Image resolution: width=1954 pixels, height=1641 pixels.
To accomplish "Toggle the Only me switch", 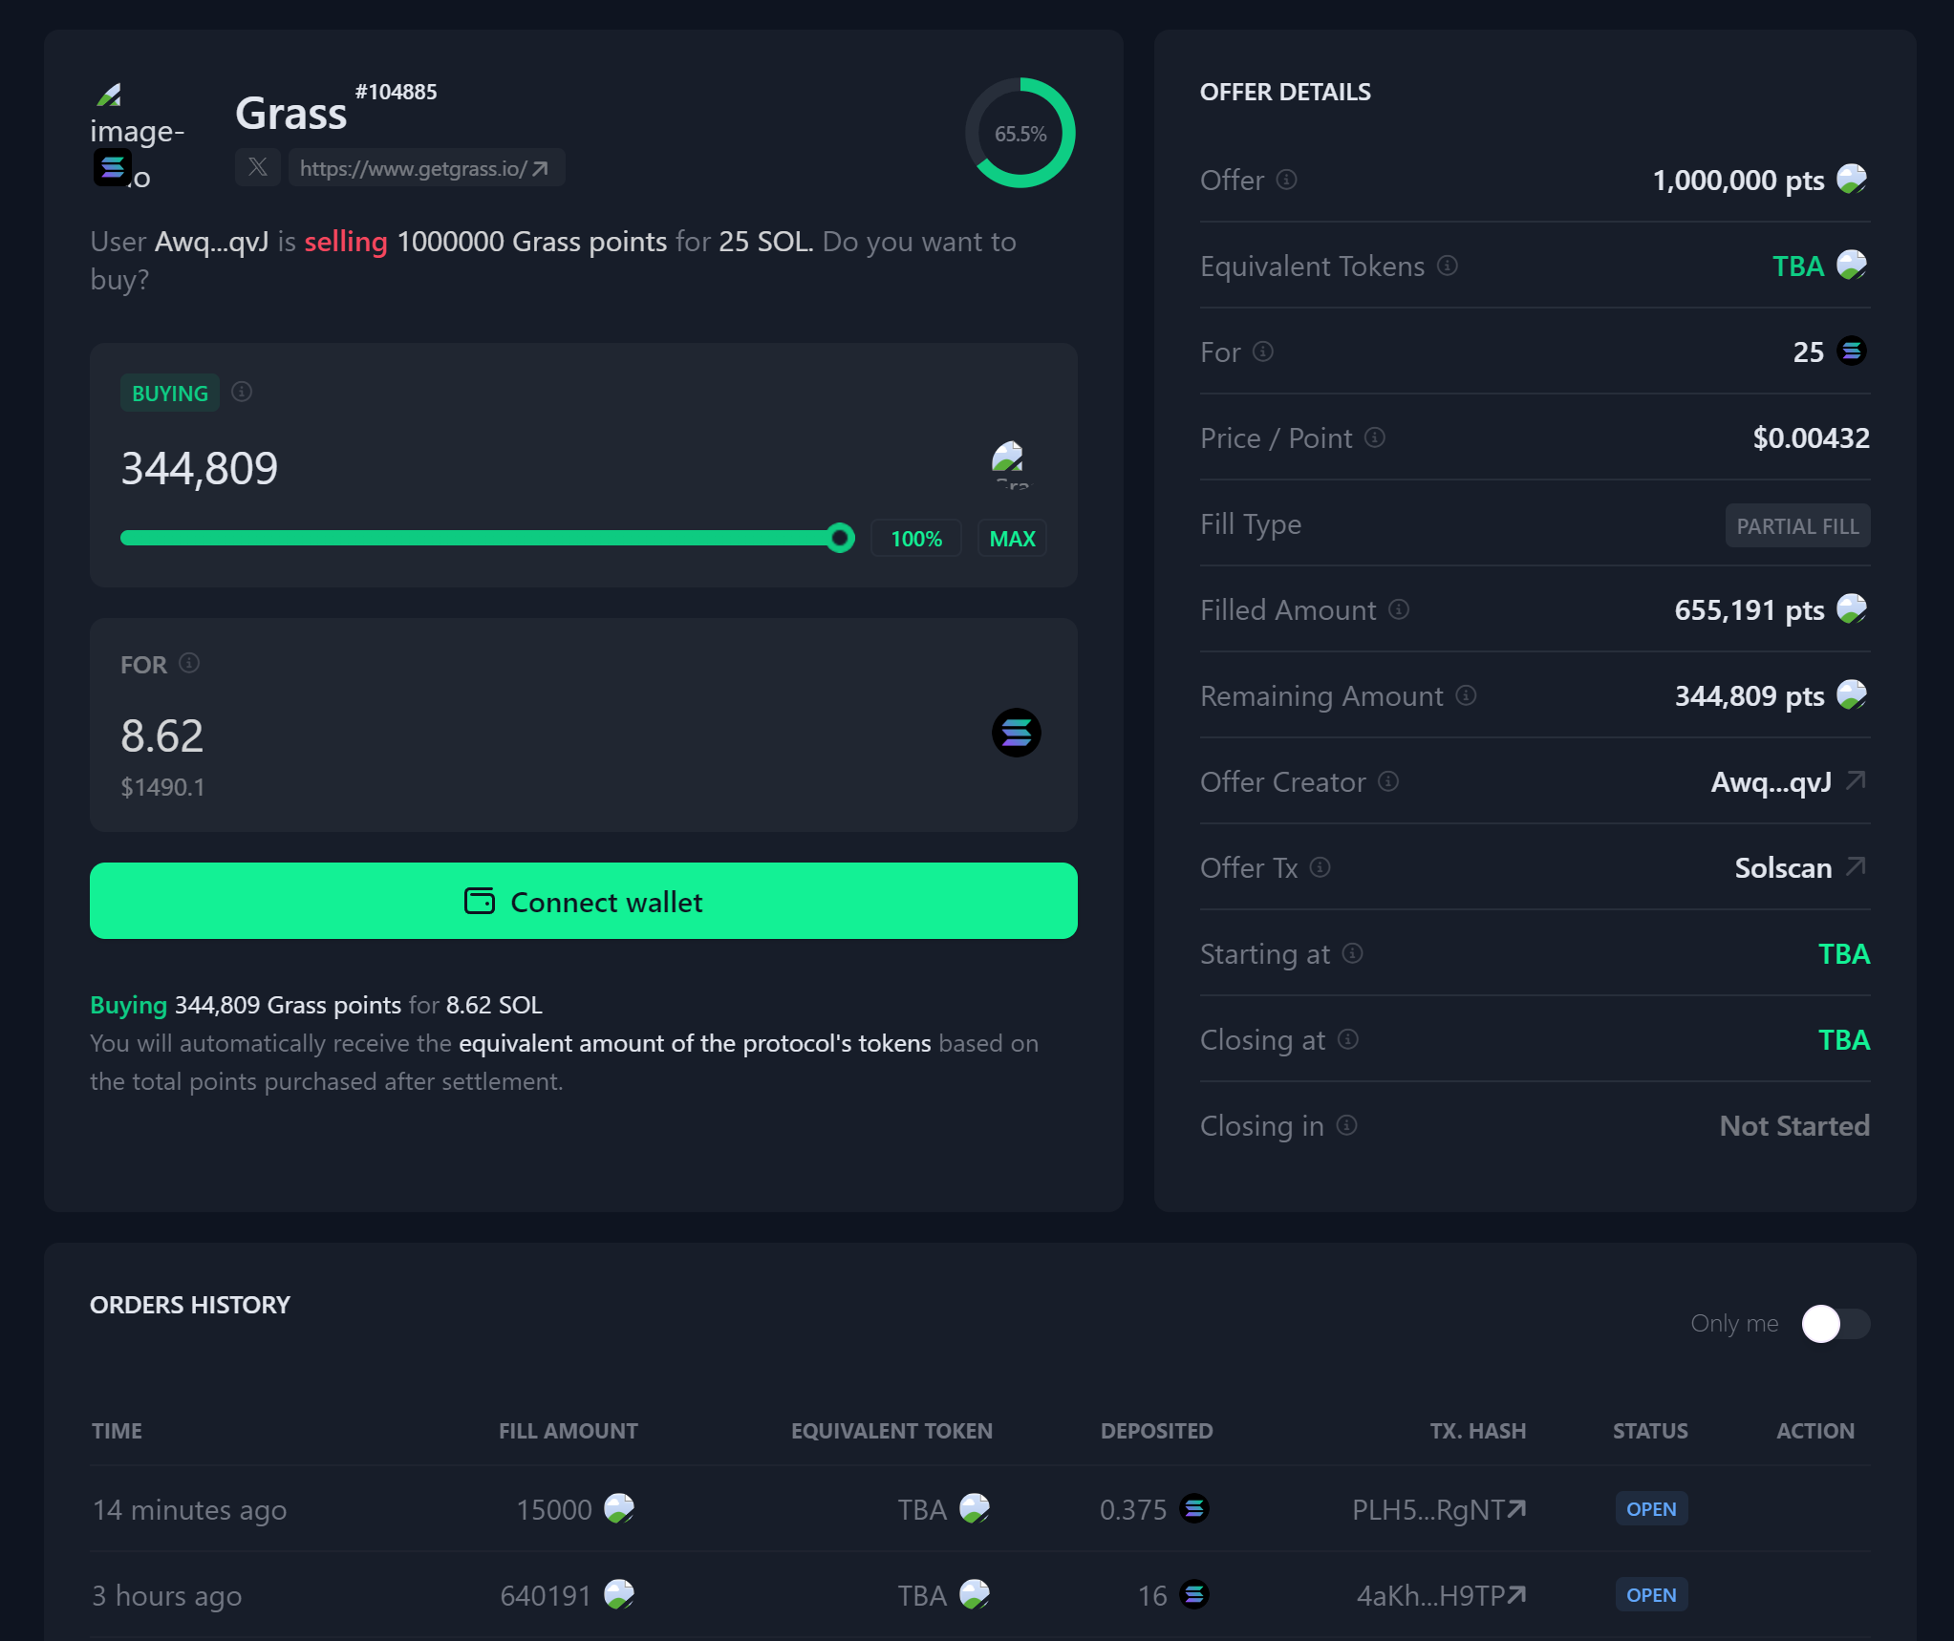I will coord(1835,1324).
